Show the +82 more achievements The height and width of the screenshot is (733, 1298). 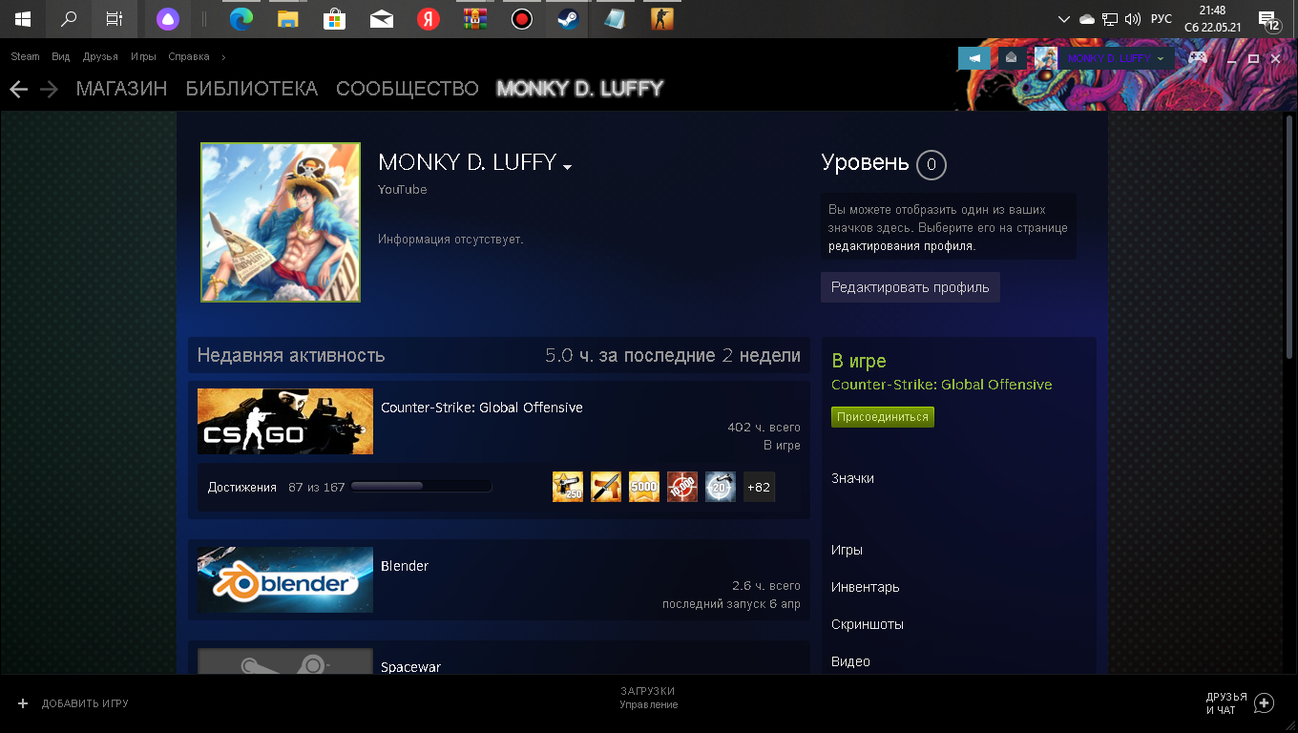759,487
